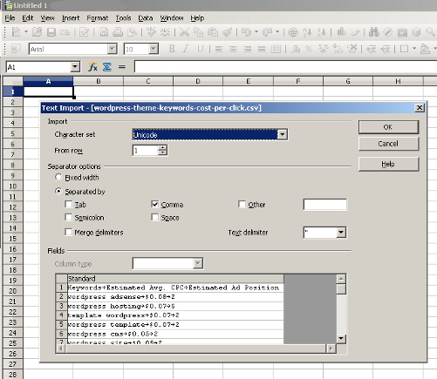Screen dimensions: 437x379
Task: Click column B header in spreadsheet
Action: [99, 81]
